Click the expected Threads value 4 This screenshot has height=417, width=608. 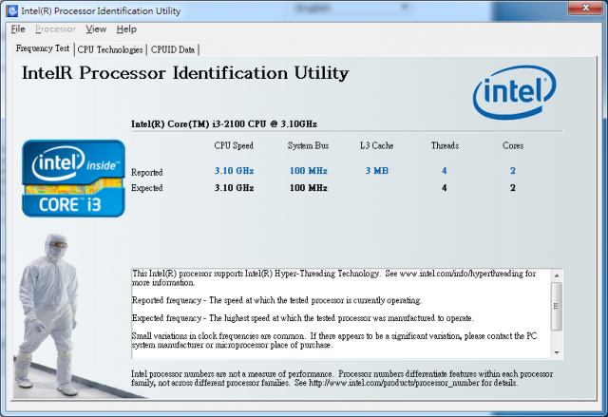[445, 187]
